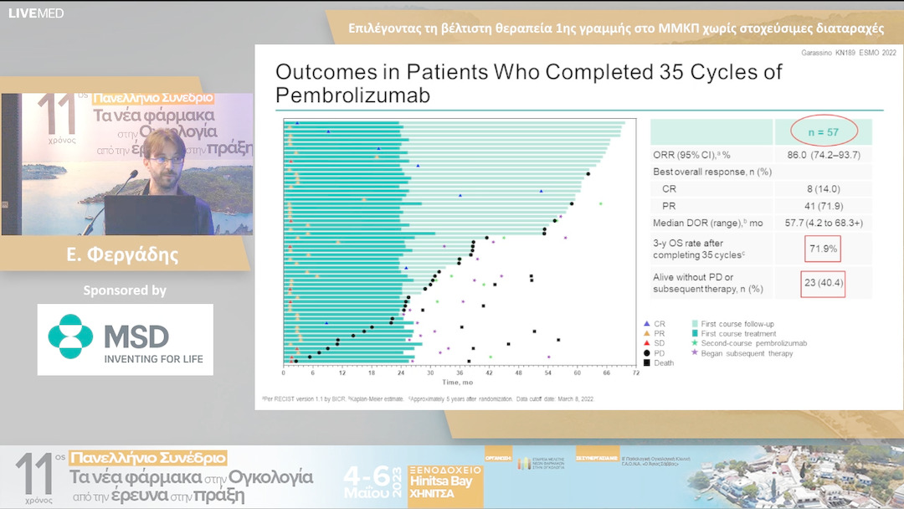The image size is (904, 509).
Task: Click the blue CR triangle legend icon
Action: coord(647,323)
